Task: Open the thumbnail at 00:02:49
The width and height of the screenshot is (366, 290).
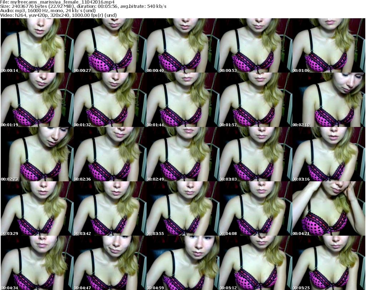Action: [x=183, y=154]
